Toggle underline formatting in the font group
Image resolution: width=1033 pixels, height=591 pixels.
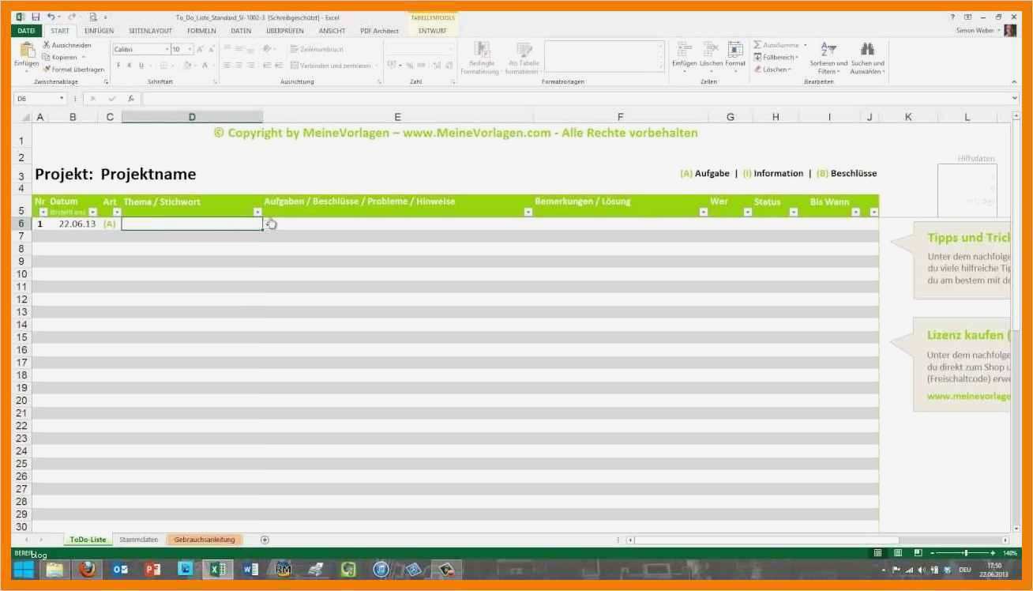[140, 65]
